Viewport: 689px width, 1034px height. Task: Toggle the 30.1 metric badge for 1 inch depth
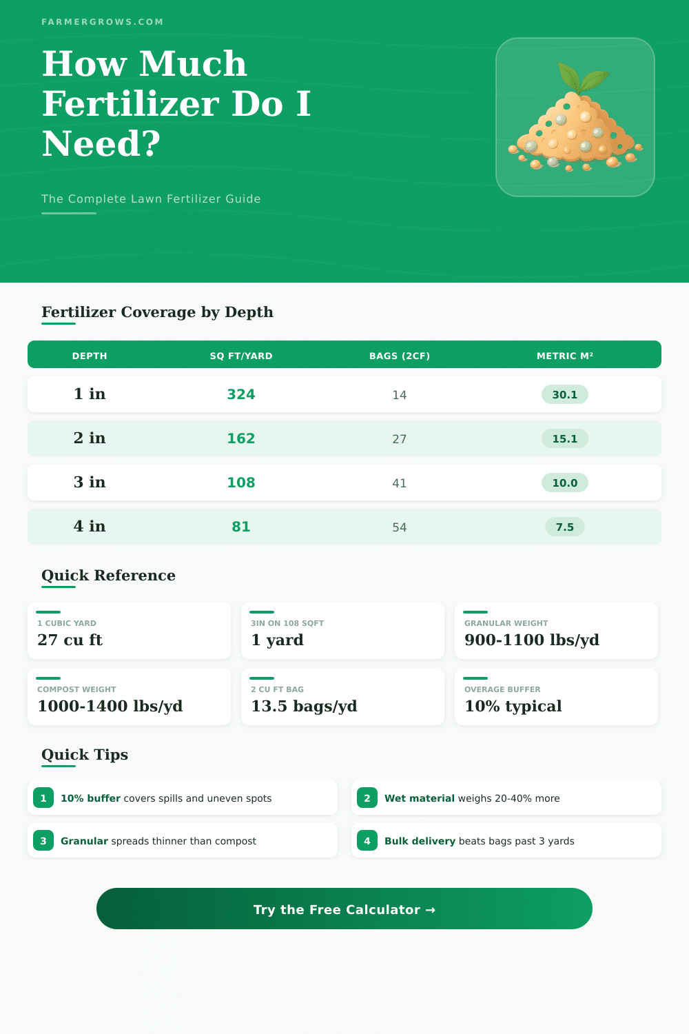pyautogui.click(x=565, y=394)
